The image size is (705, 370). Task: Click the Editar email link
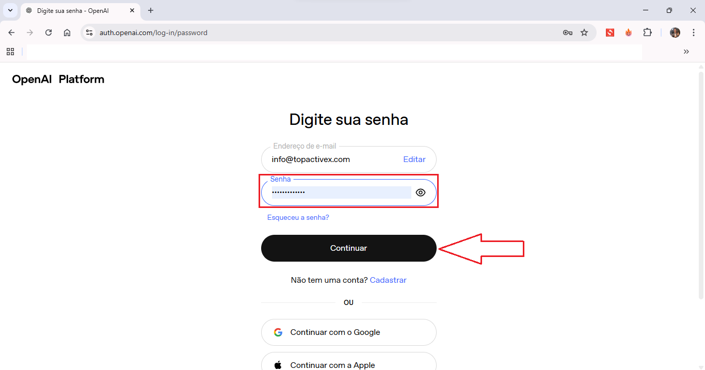click(414, 159)
